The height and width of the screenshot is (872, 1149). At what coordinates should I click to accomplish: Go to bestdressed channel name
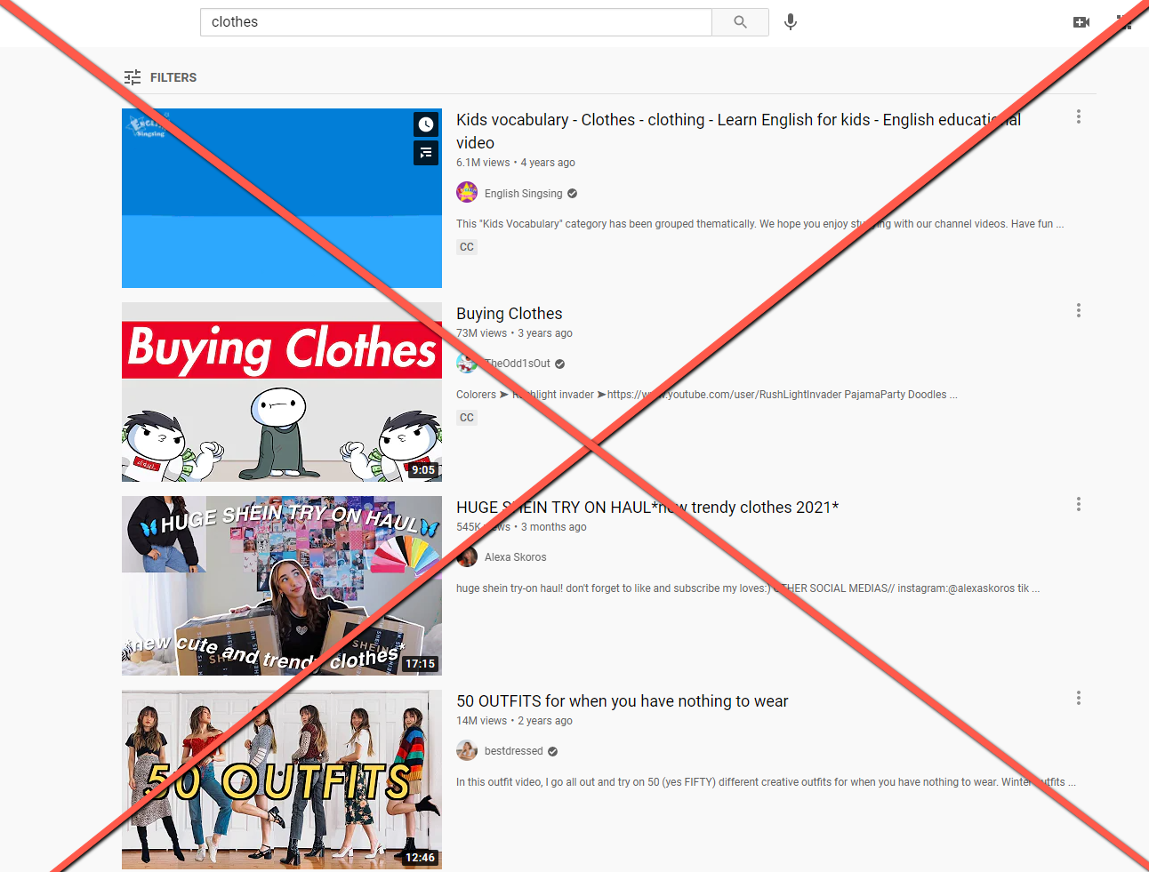(513, 751)
